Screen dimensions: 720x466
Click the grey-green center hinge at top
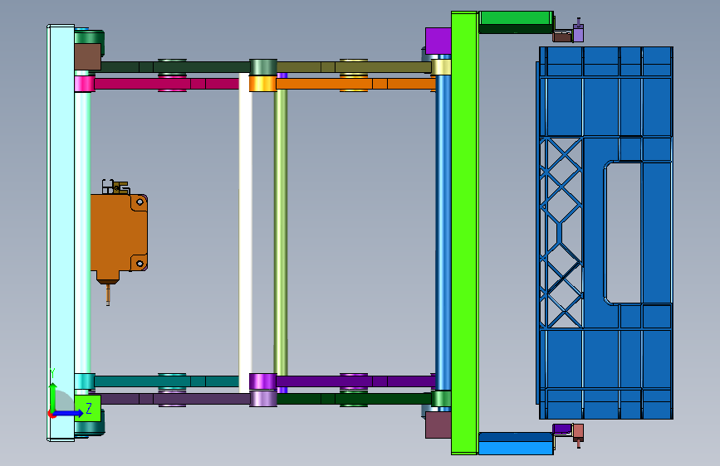pos(263,67)
